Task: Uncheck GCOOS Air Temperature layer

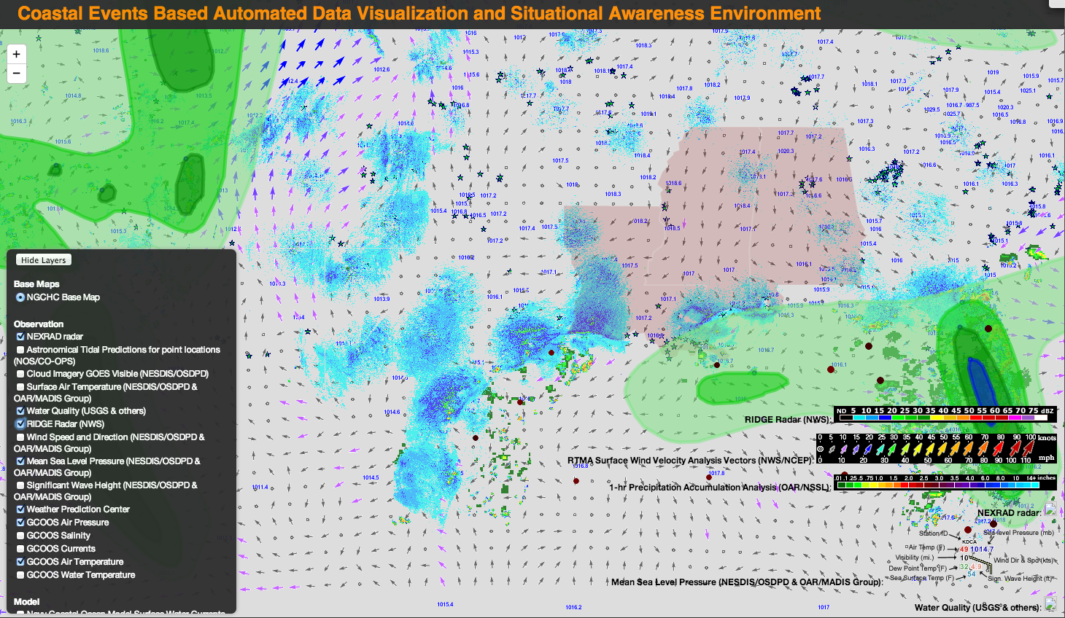Action: pos(20,562)
